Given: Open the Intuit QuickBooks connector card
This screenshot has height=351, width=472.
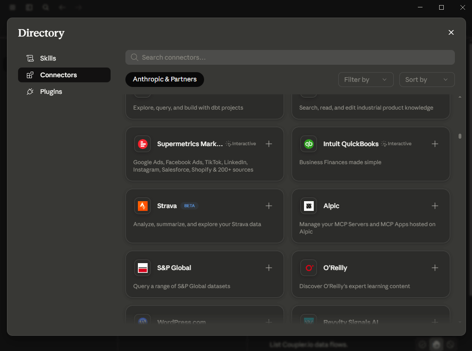Looking at the screenshot, I should point(371,154).
